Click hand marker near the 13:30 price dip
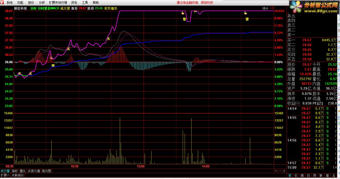This screenshot has height=179, width=340. 183,13
